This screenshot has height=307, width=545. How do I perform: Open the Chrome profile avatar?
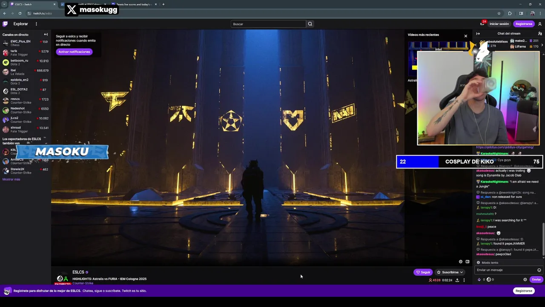pyautogui.click(x=532, y=13)
